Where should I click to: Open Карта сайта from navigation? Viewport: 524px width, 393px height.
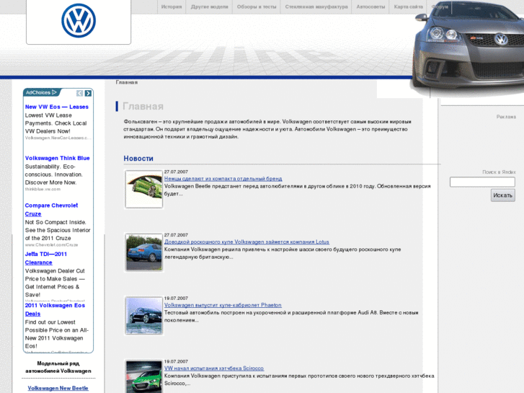[409, 6]
